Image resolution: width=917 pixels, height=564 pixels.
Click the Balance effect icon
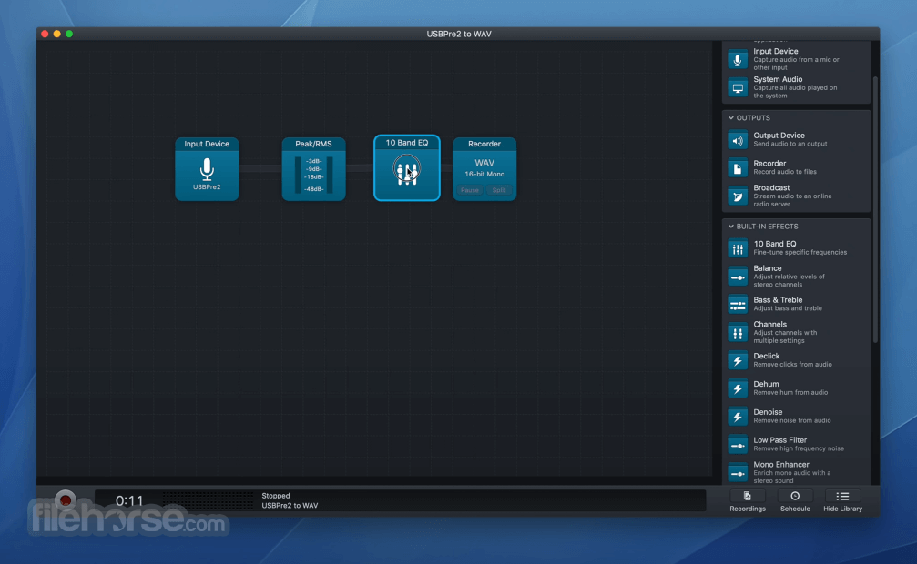point(738,277)
